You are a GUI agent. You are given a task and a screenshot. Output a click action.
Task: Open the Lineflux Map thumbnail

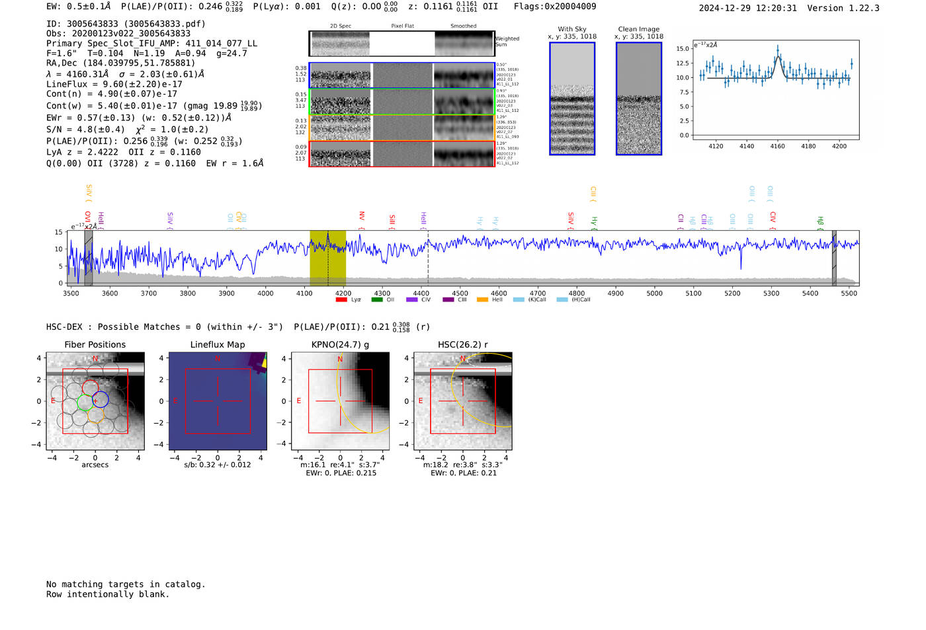pos(218,401)
